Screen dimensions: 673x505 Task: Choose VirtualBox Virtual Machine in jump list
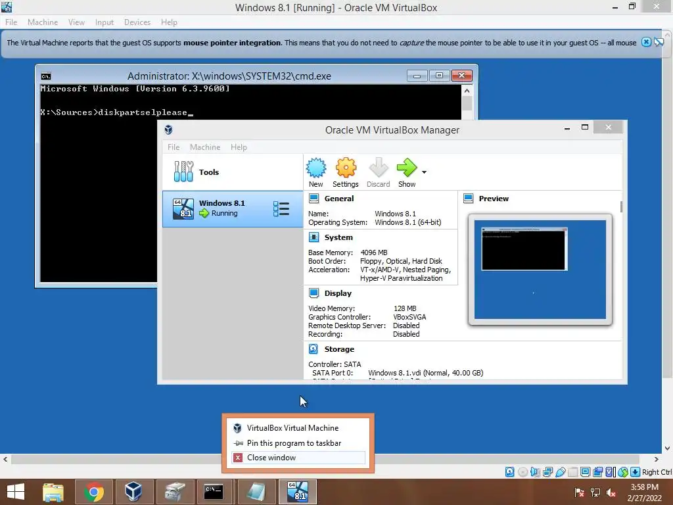pos(298,427)
